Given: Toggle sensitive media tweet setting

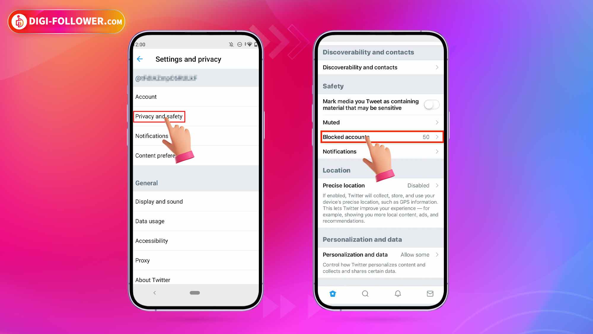Looking at the screenshot, I should point(431,105).
